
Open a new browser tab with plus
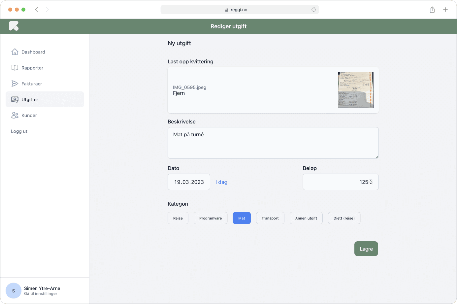(x=445, y=10)
